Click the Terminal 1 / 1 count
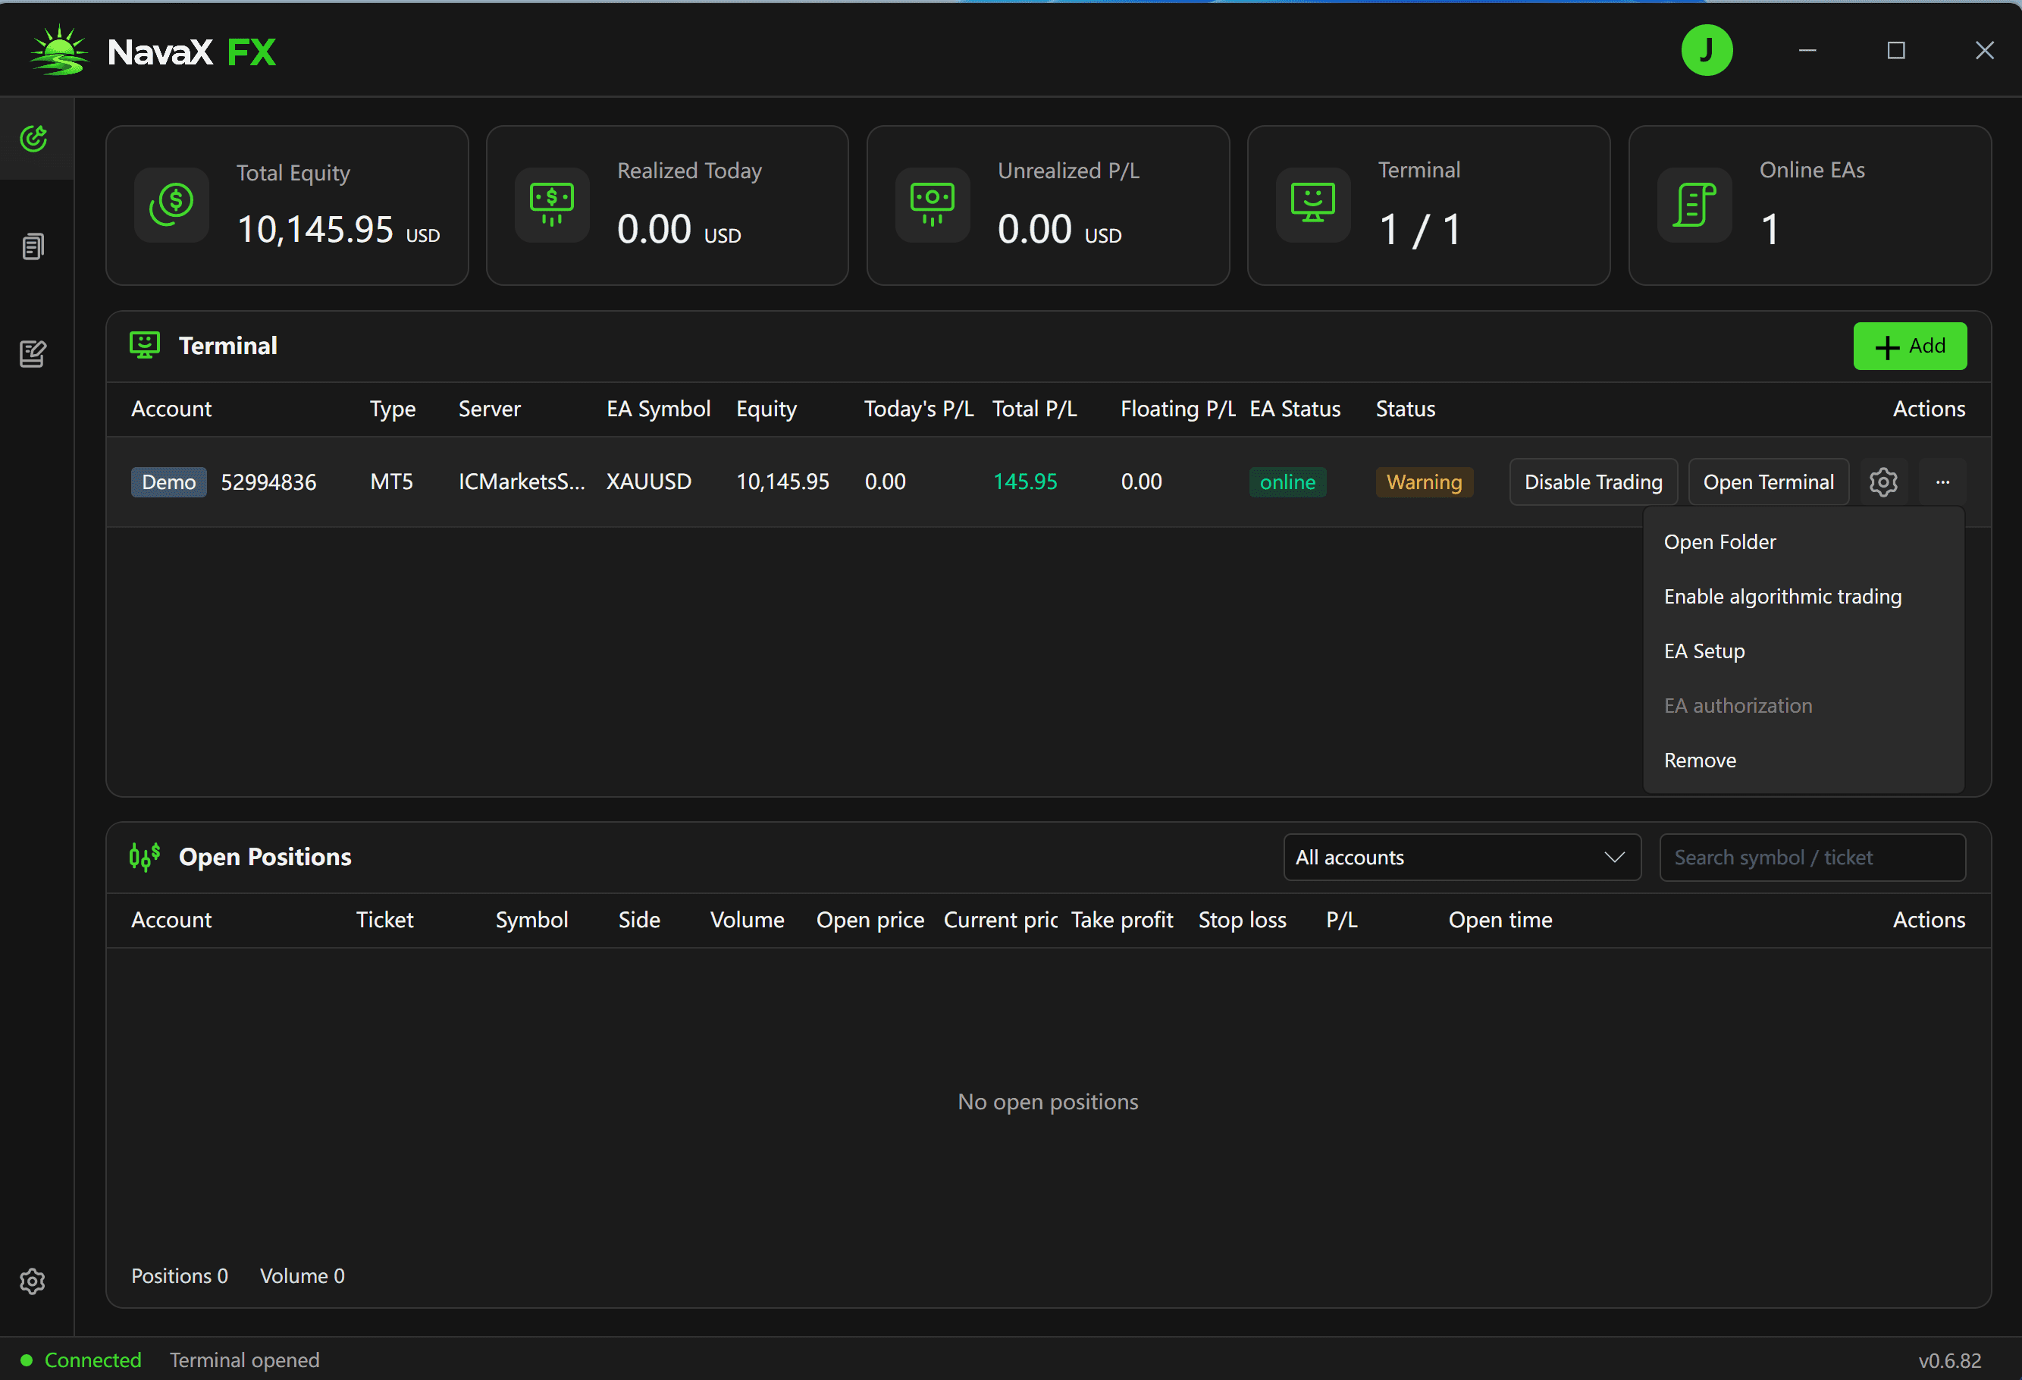 point(1419,230)
